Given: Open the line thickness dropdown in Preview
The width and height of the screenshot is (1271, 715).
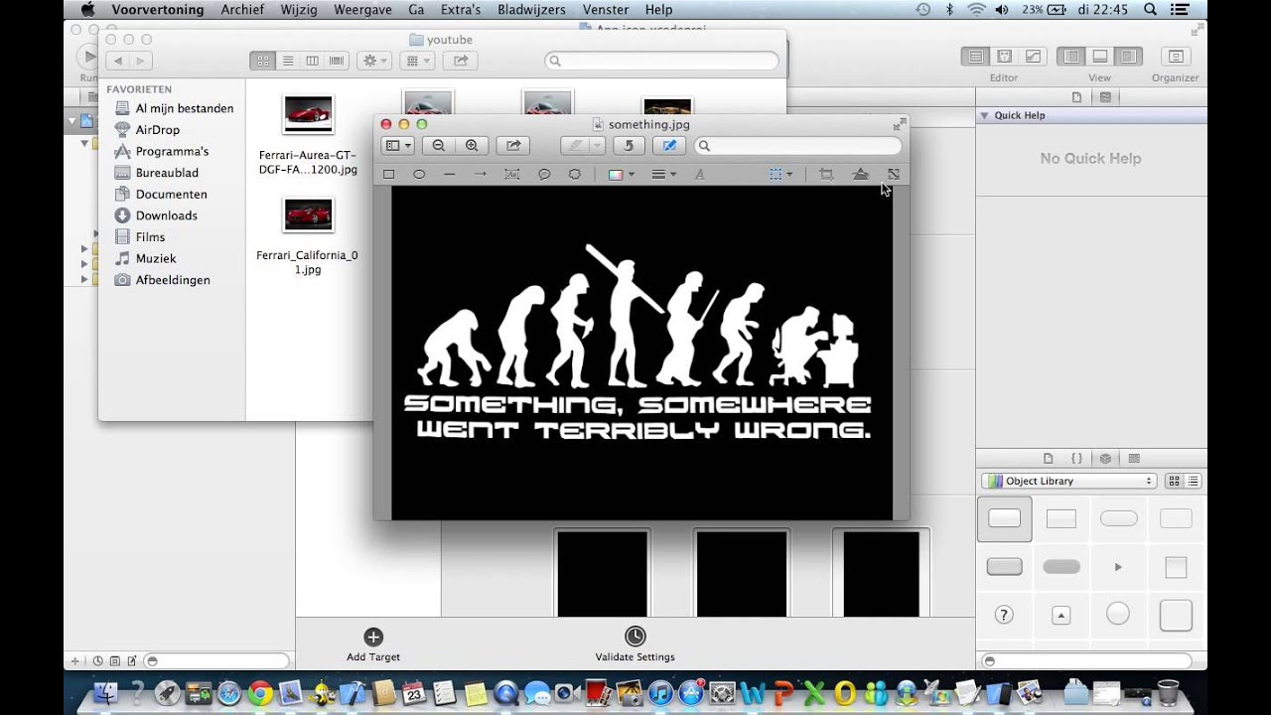Looking at the screenshot, I should coord(663,174).
